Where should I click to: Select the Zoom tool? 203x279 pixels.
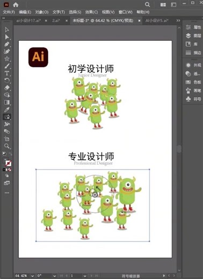tap(7, 146)
